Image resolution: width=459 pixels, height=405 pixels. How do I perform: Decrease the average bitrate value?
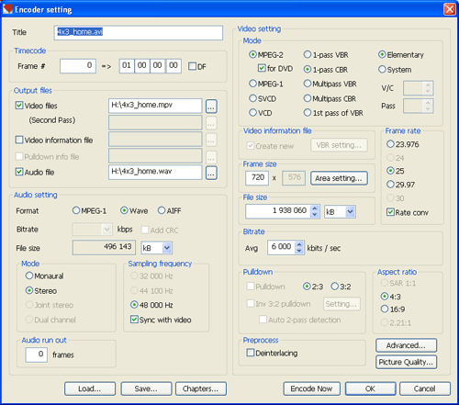coord(299,251)
